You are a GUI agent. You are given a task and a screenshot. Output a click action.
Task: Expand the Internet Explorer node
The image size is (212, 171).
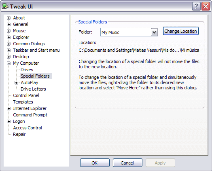point(8,108)
